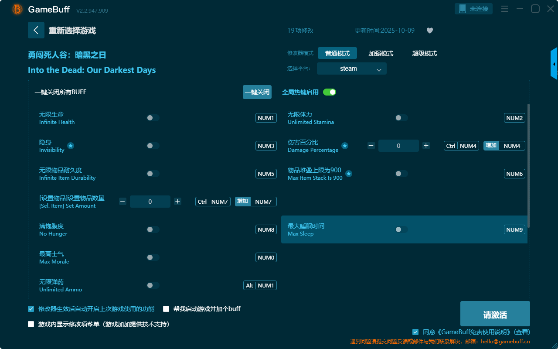Click the star badge beside Max Item Stack
The width and height of the screenshot is (558, 349).
(349, 174)
